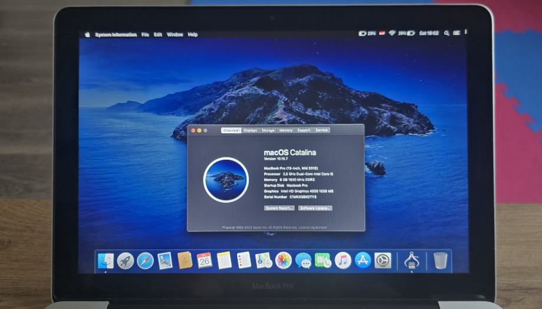Click the Serial Number line
The width and height of the screenshot is (542, 309).
click(290, 197)
